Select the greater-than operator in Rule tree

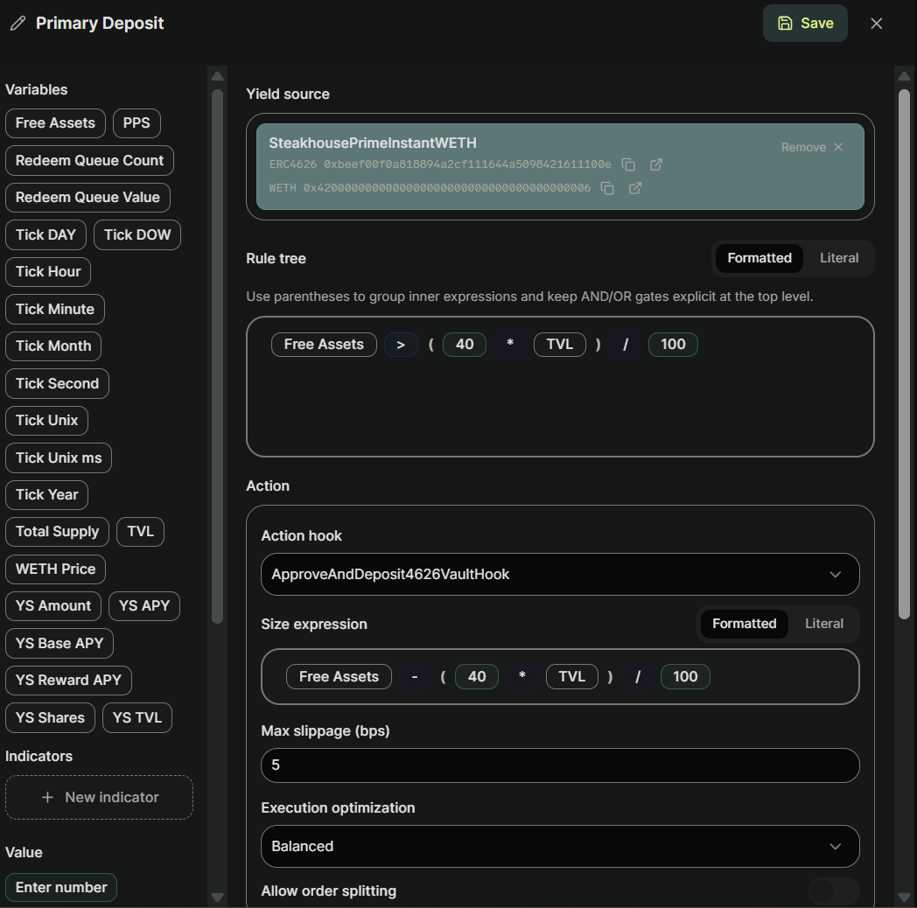(401, 345)
